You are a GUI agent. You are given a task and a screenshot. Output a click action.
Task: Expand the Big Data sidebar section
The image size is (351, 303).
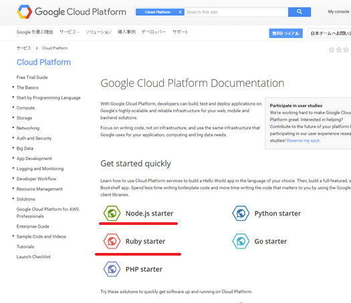pyautogui.click(x=25, y=148)
